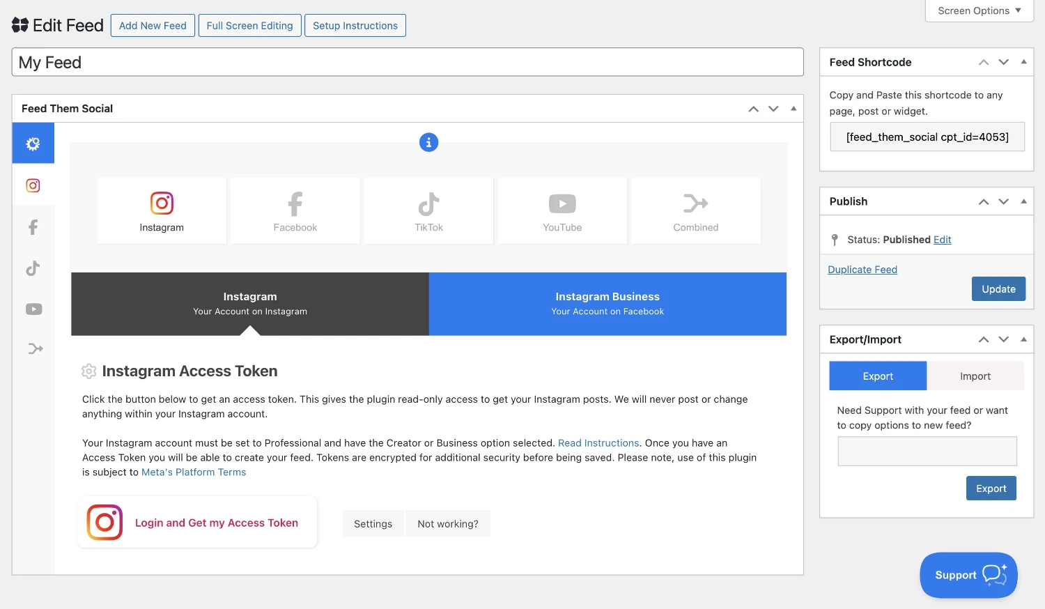Collapse the Feed Shortcode panel
The height and width of the screenshot is (609, 1045).
(1023, 62)
